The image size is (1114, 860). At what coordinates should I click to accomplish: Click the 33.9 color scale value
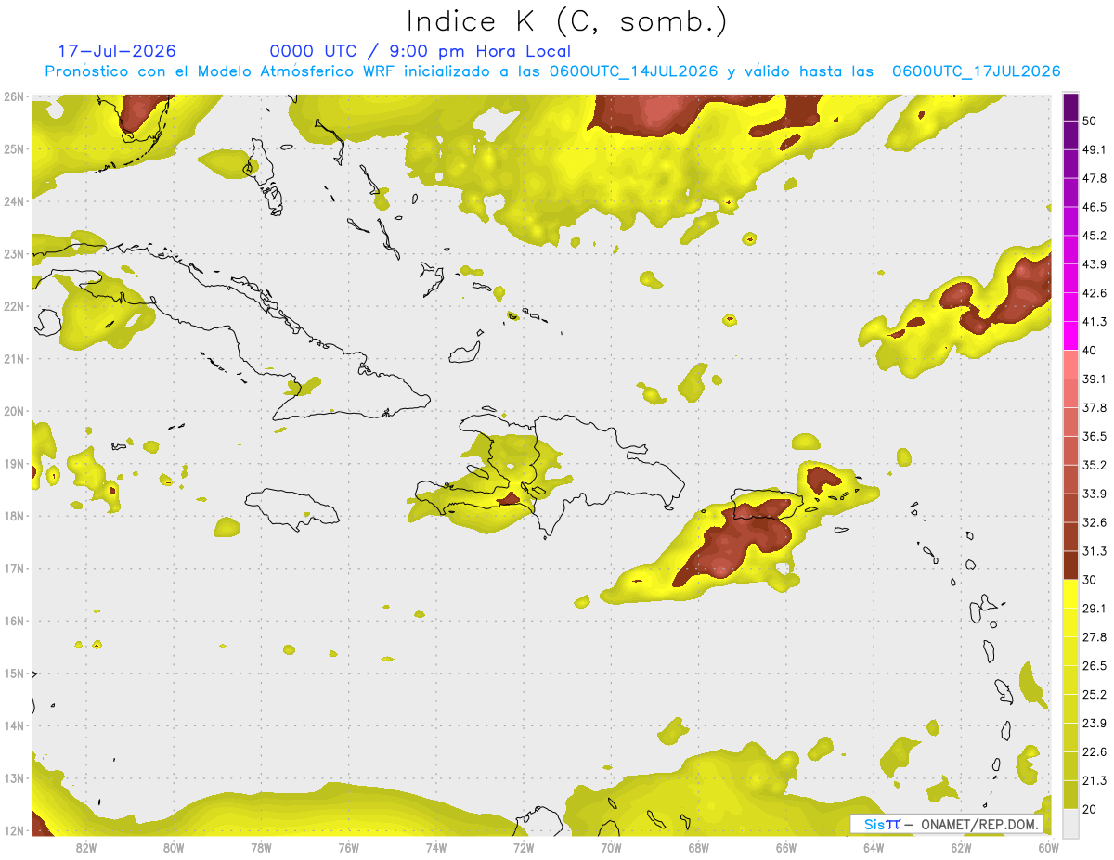1095,494
